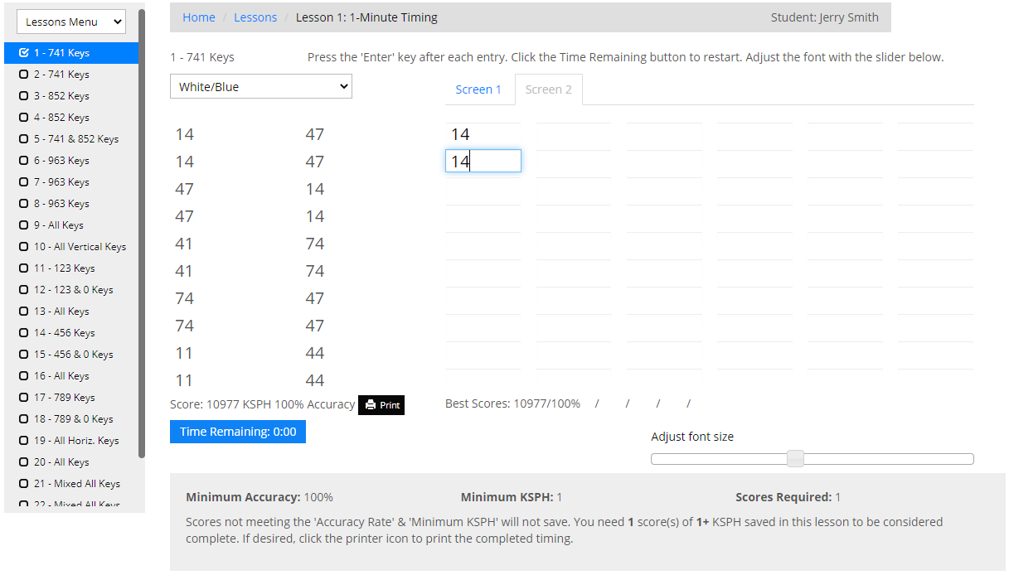
Task: Click the checkbox icon for '9 - All Keys'
Action: pyautogui.click(x=24, y=225)
